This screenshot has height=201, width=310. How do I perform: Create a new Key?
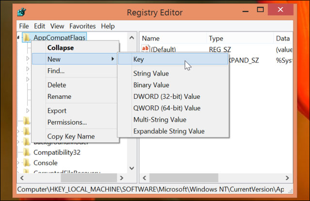(173, 59)
